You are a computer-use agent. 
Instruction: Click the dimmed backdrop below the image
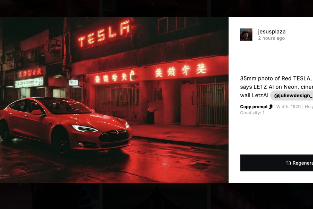click(x=156, y=196)
